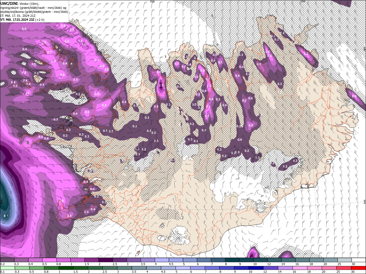This screenshot has height=274, width=366.
Task: Click the bright pink snow swatch above 0.5
Action: [x=49, y=260]
